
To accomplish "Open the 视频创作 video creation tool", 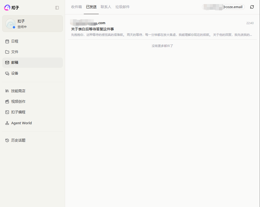I will click(x=18, y=101).
